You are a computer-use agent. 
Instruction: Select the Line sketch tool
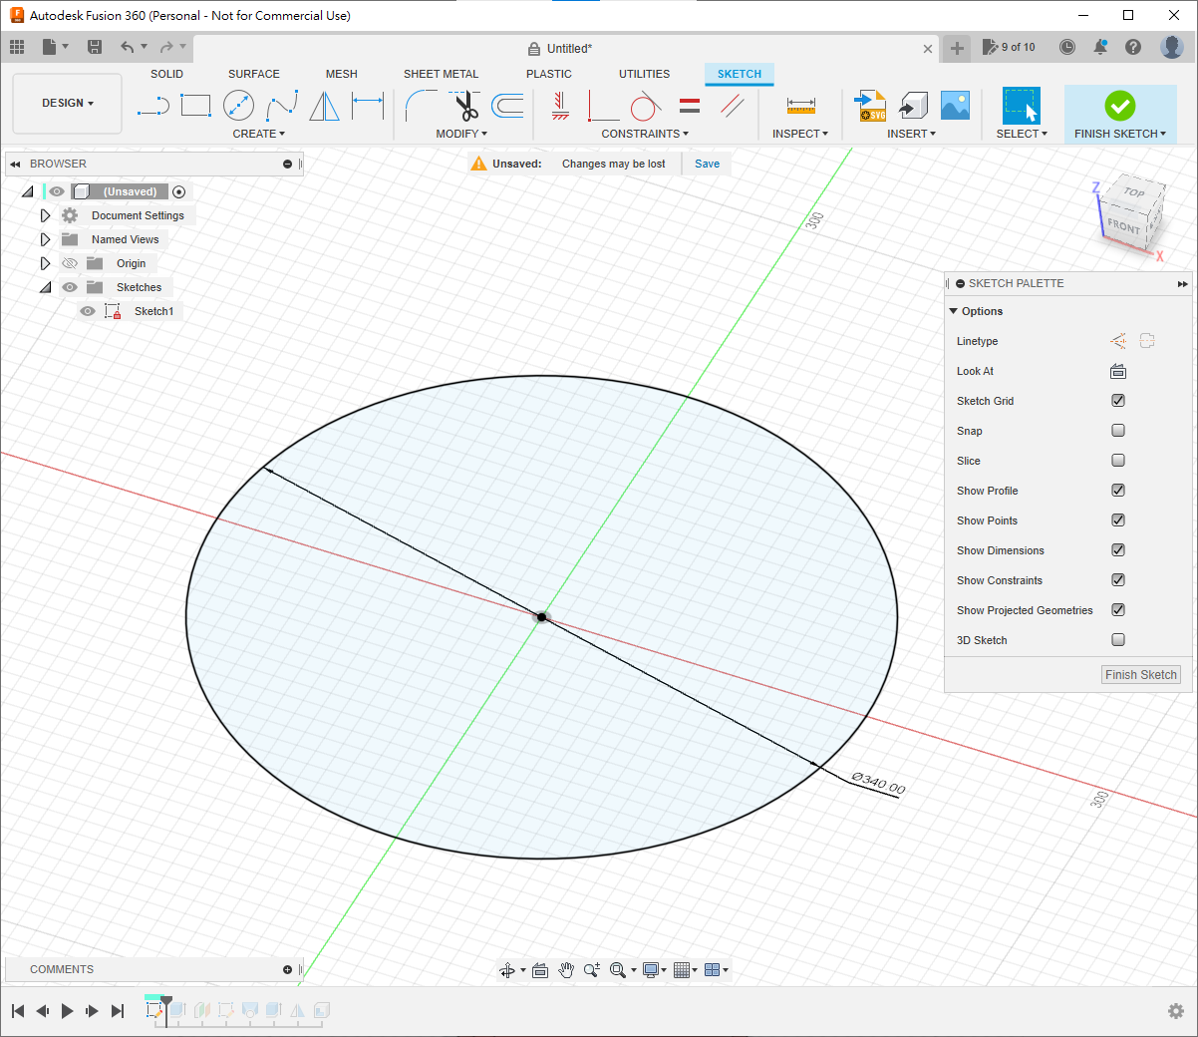(x=152, y=106)
